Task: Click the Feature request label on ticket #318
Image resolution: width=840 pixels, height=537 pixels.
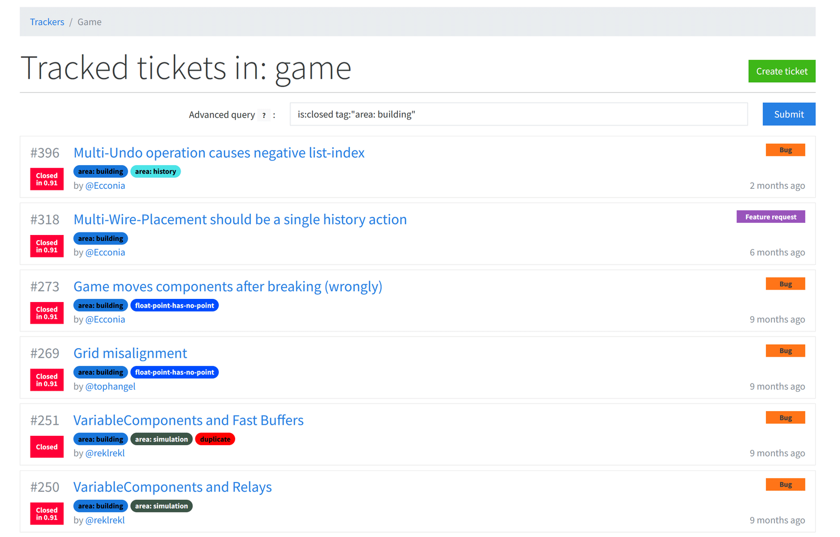Action: tap(771, 217)
